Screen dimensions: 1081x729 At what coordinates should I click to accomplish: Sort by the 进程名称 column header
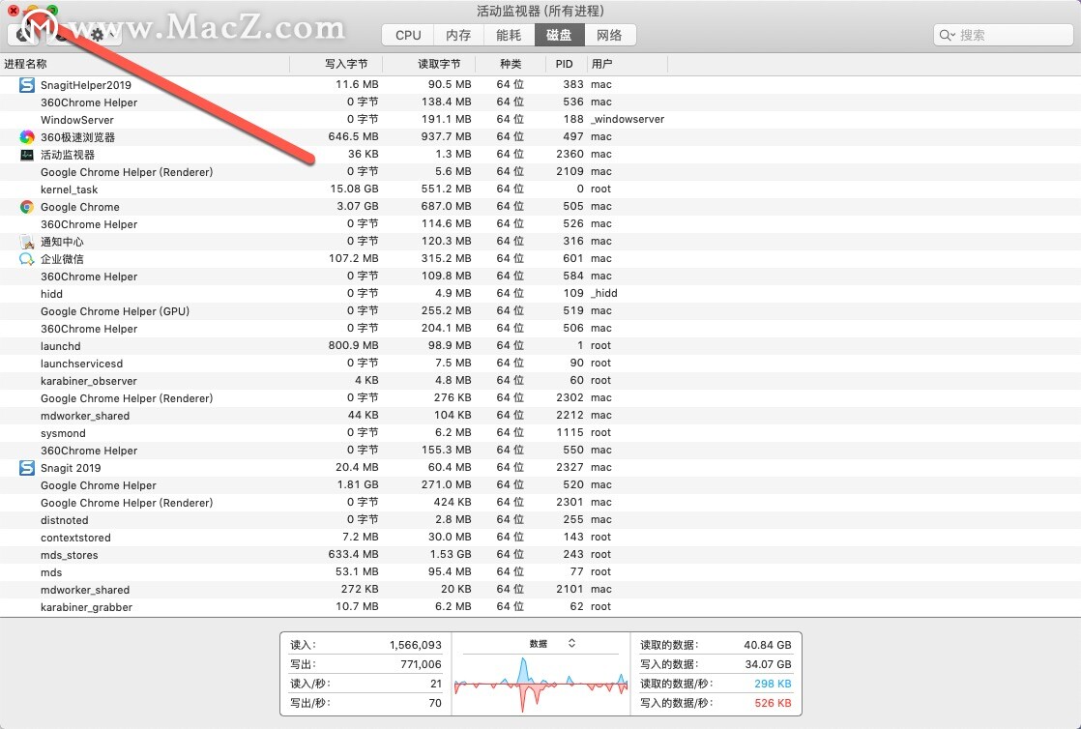tap(145, 64)
